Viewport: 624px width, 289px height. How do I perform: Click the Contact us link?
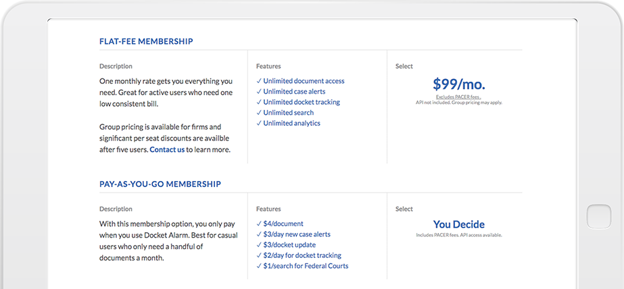[167, 150]
